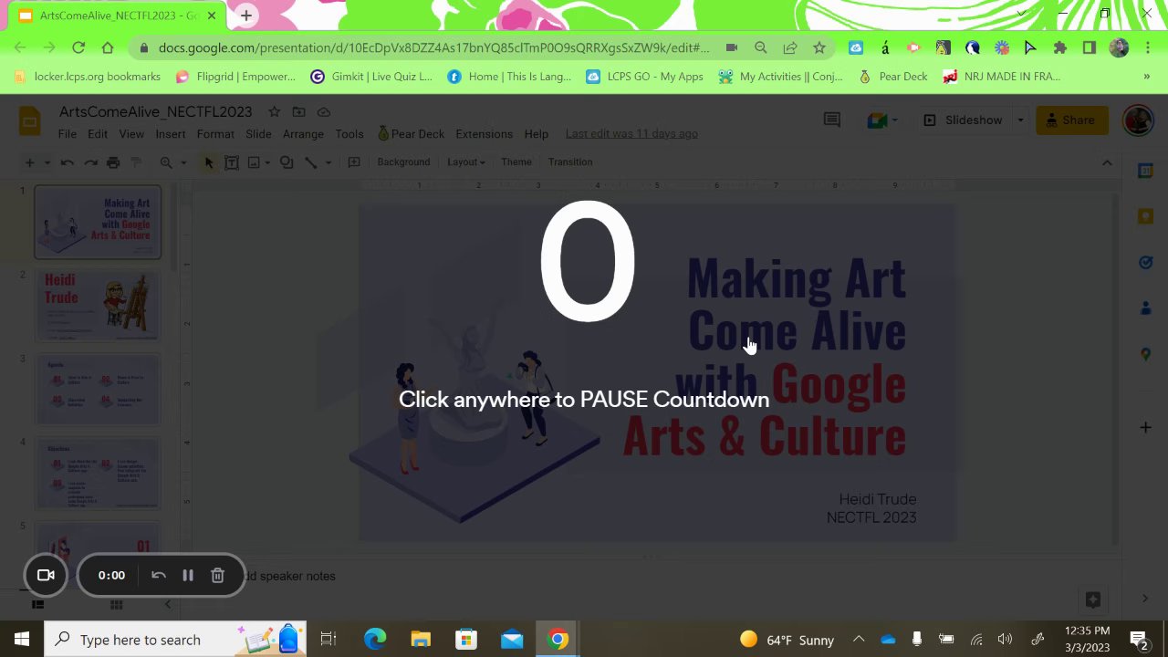Open the comment history icon

coord(831,120)
